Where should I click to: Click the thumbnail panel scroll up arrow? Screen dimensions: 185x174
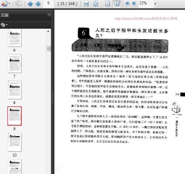[48, 31]
